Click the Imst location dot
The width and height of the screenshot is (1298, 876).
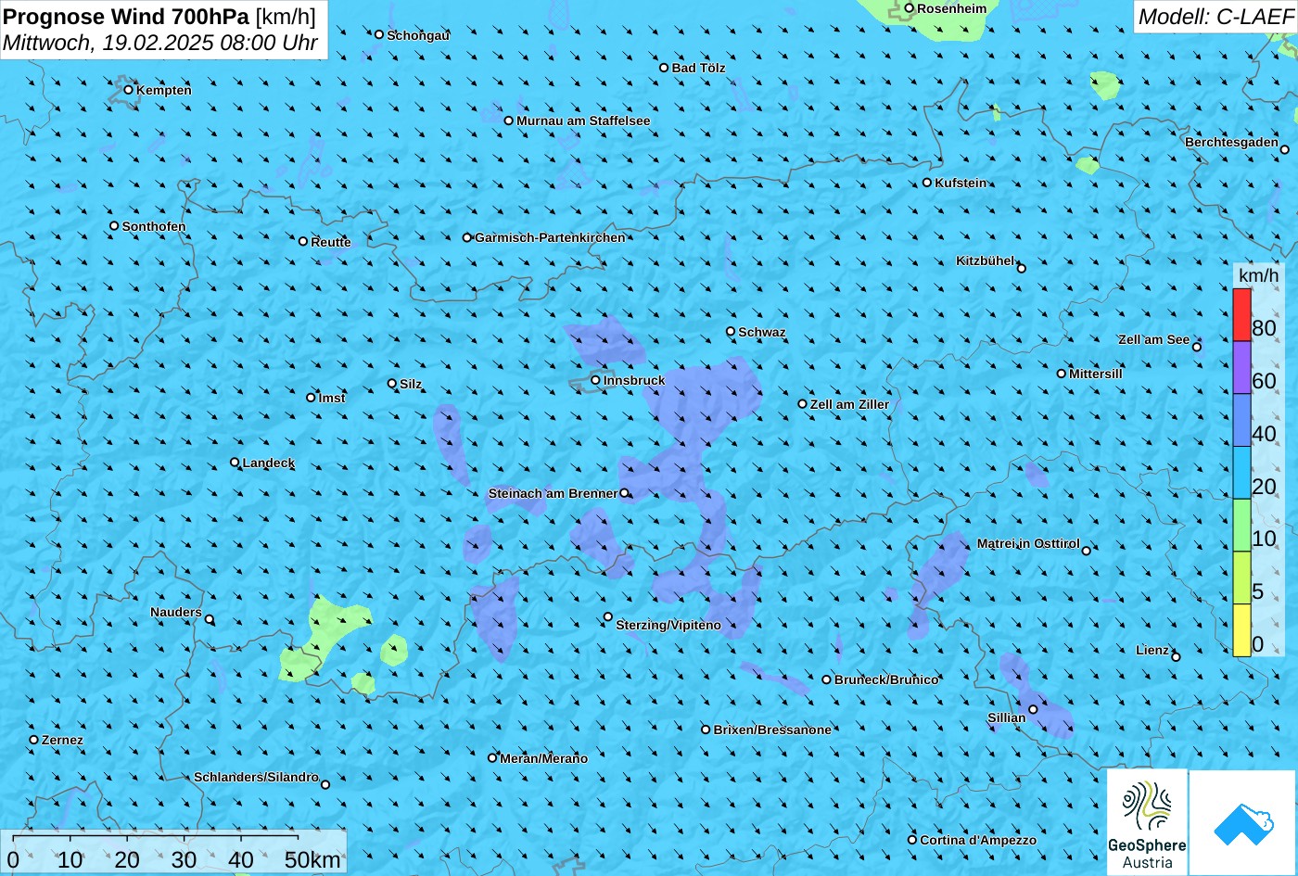[311, 398]
